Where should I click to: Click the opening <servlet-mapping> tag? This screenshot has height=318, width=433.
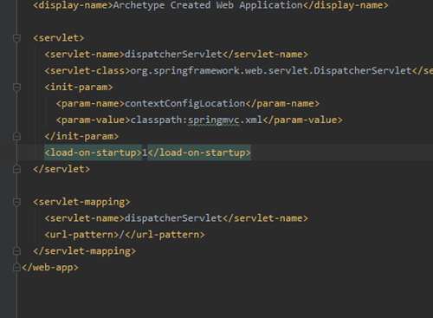(x=81, y=202)
